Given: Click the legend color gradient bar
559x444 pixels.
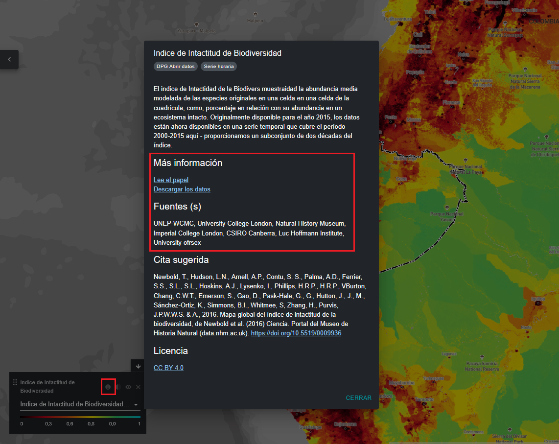Looking at the screenshot, I should [80, 417].
